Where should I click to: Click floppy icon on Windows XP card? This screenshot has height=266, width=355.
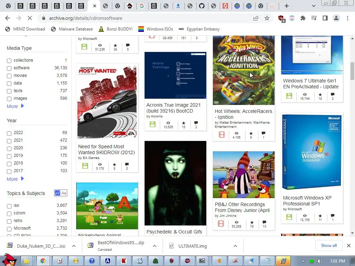pyautogui.click(x=289, y=217)
